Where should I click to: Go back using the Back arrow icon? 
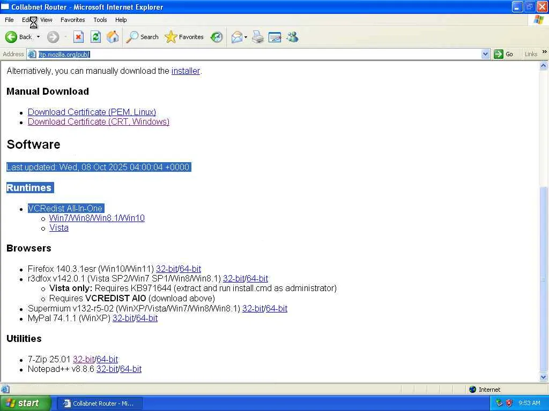point(11,37)
